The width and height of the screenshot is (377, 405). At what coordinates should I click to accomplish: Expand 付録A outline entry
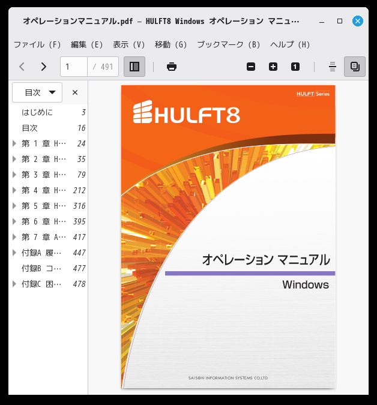click(x=14, y=253)
